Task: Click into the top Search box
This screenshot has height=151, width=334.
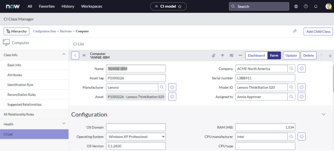Action: tap(259, 6)
